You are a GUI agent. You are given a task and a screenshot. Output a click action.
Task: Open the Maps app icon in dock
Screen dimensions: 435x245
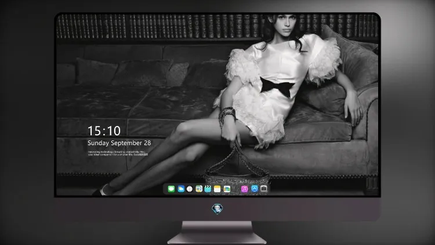tap(199, 189)
